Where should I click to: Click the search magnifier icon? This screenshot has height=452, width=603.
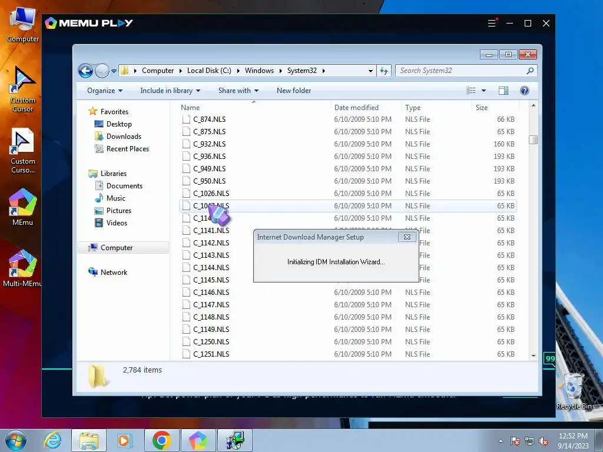click(530, 71)
